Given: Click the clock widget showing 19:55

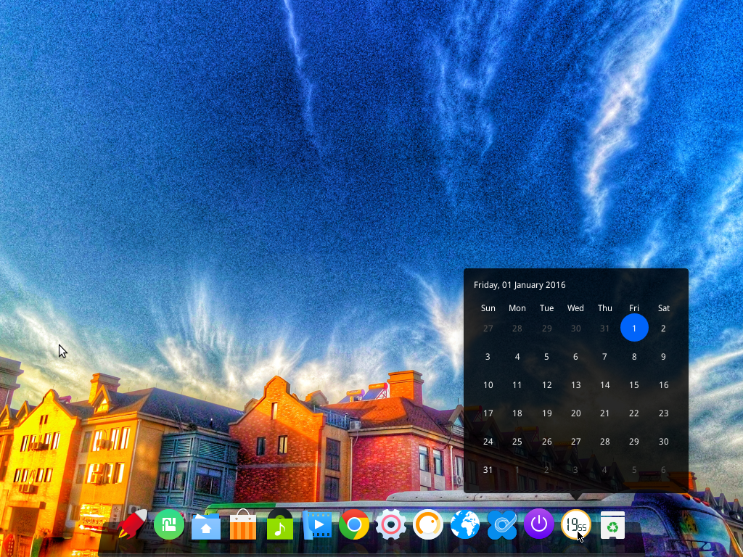Looking at the screenshot, I should pyautogui.click(x=575, y=524).
